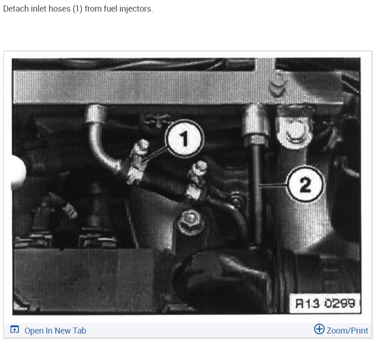Select callout circle number 2
Image resolution: width=376 pixels, height=347 pixels.
click(305, 184)
